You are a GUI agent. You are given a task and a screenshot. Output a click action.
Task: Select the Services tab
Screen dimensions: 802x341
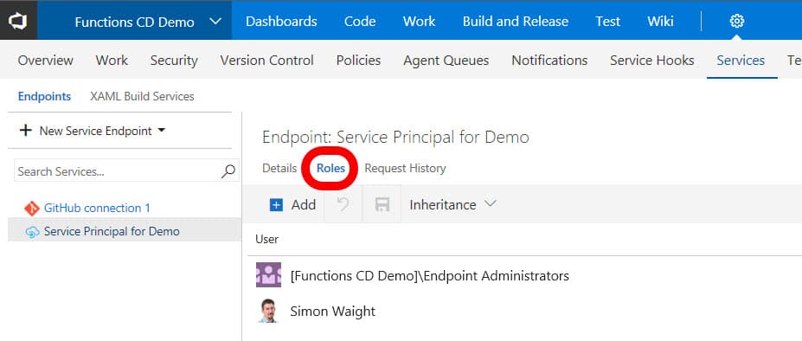[741, 61]
